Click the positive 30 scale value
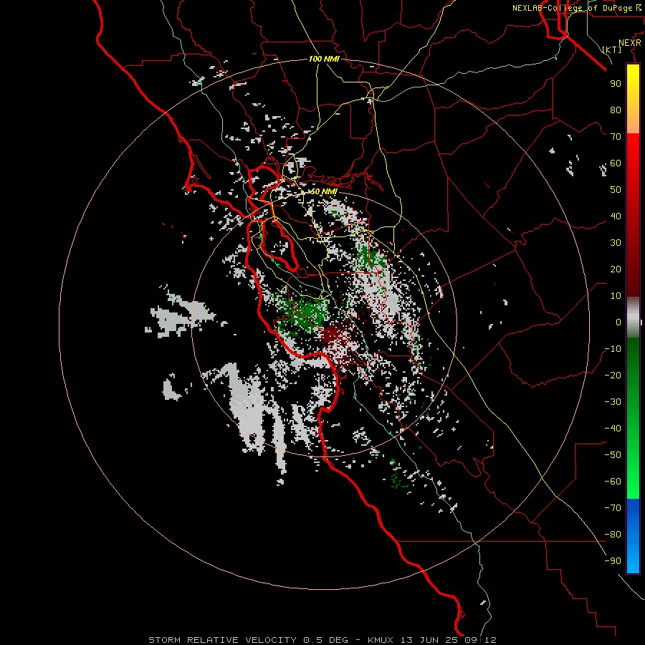Viewport: 645px width, 645px height. tap(616, 243)
